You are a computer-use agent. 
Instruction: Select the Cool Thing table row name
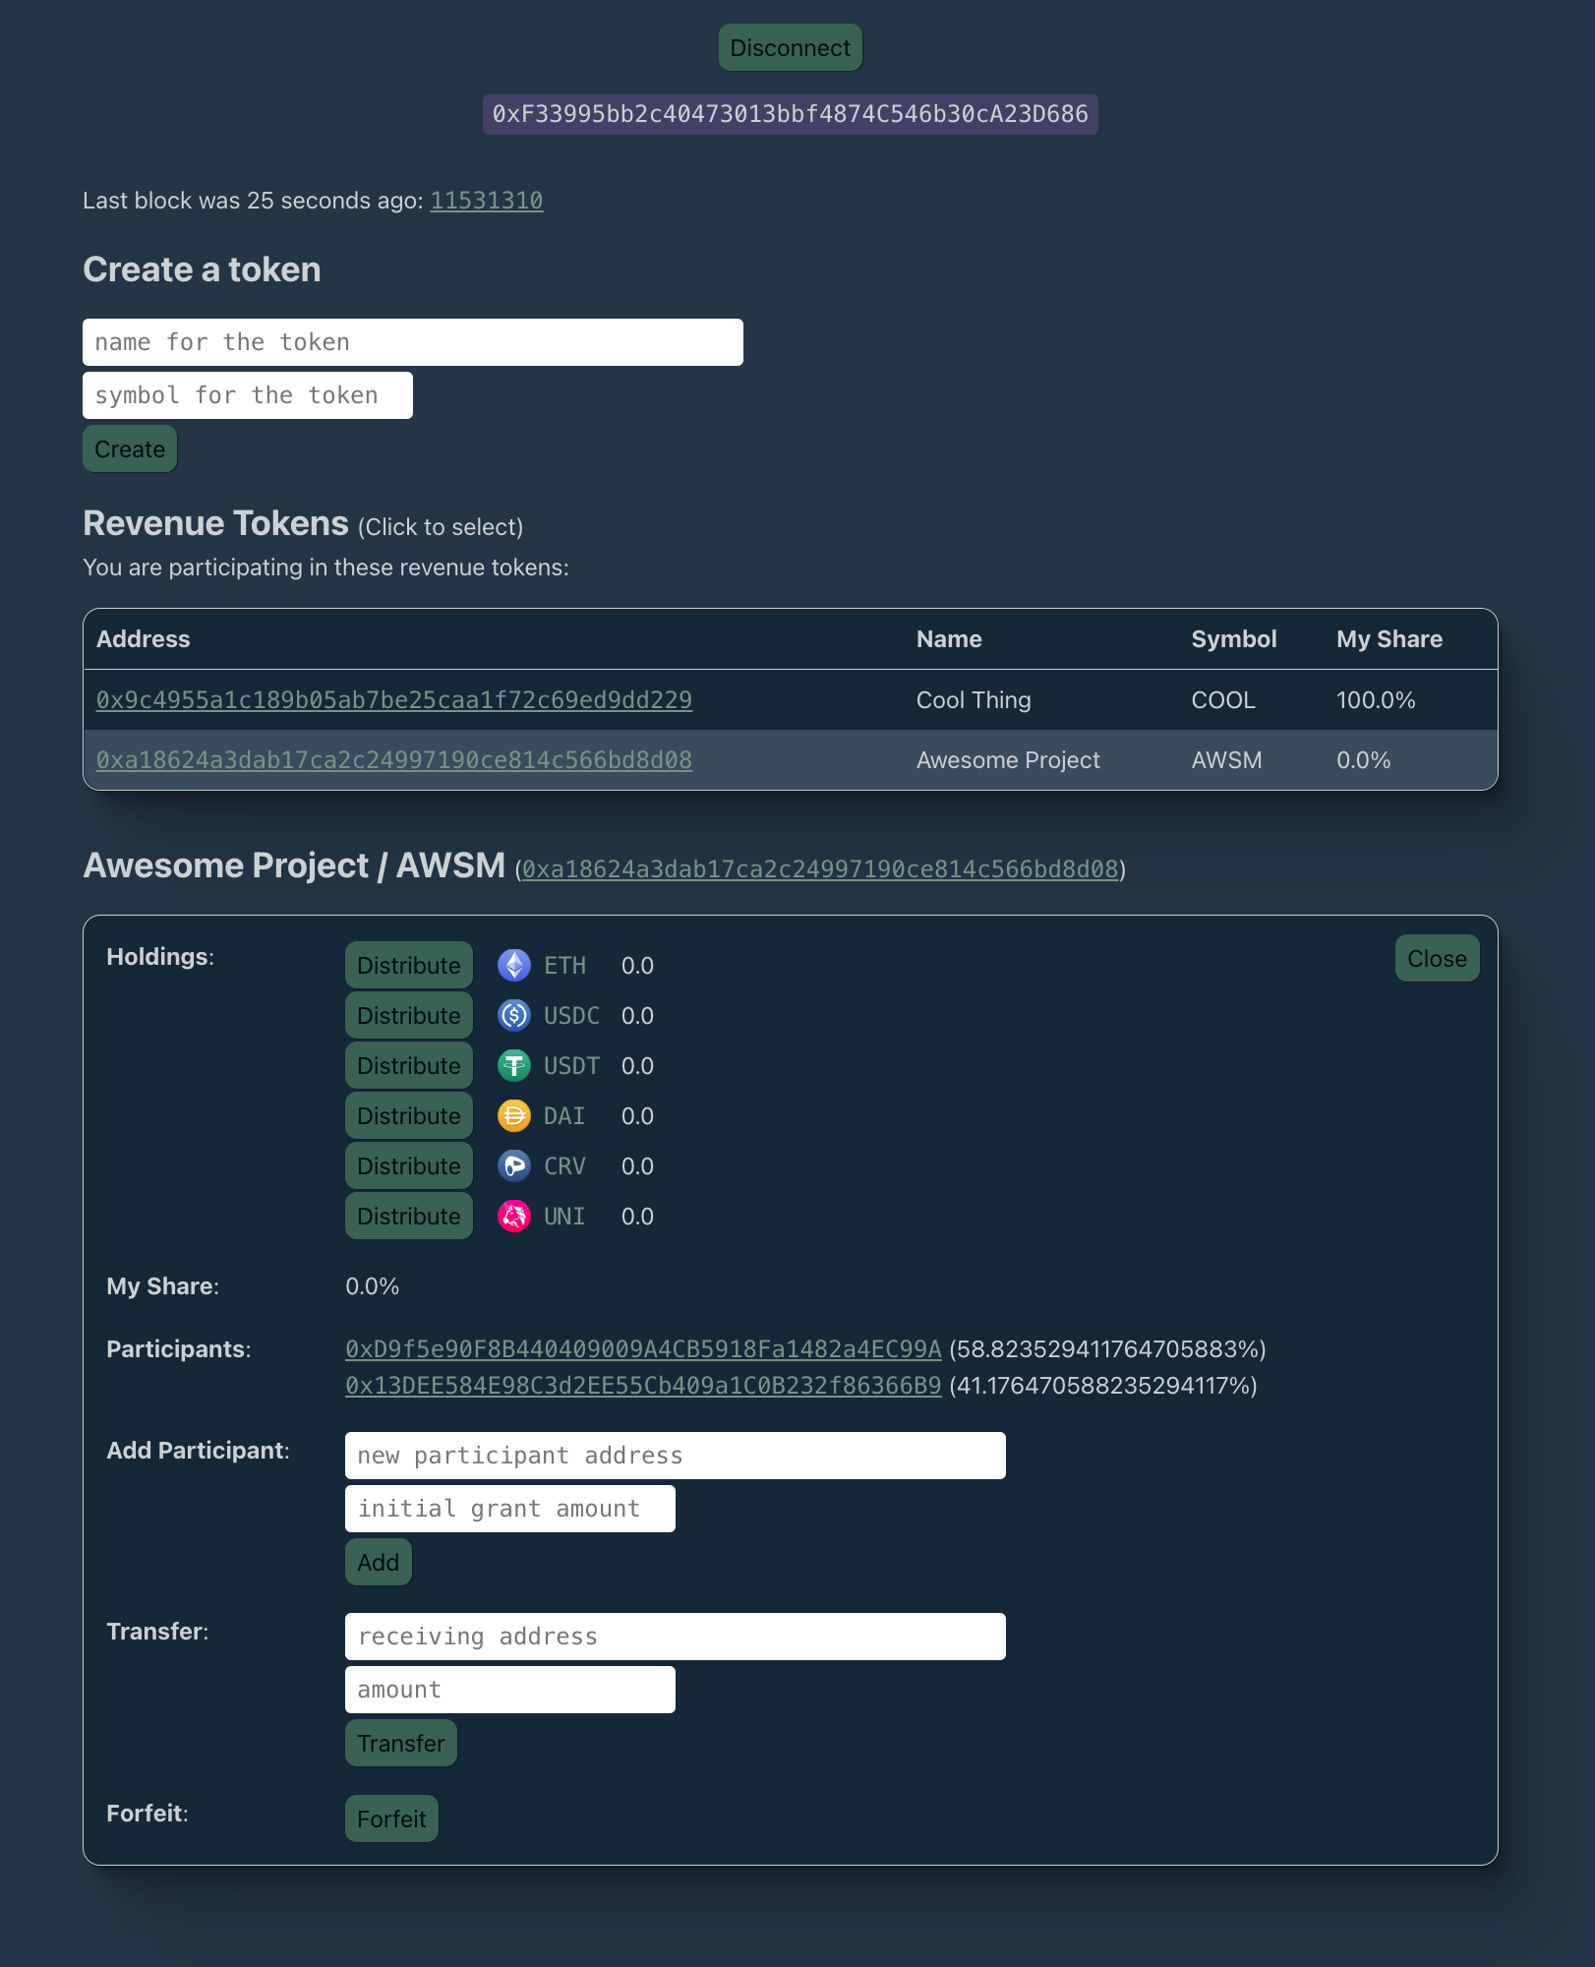click(x=974, y=700)
